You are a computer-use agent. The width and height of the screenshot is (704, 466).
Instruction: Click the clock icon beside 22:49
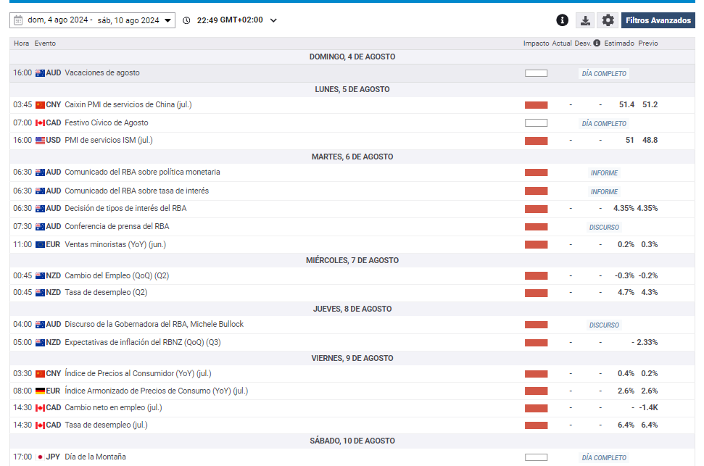point(187,20)
